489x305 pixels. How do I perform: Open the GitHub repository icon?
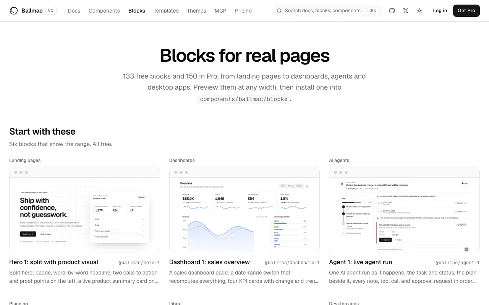coord(392,11)
